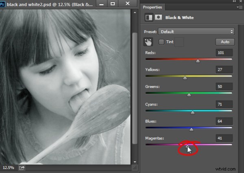Maximize the black and white2.psd document window
This screenshot has height=173, width=244.
[113, 3]
